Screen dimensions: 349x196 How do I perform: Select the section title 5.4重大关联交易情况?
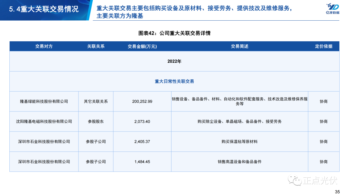[44, 9]
